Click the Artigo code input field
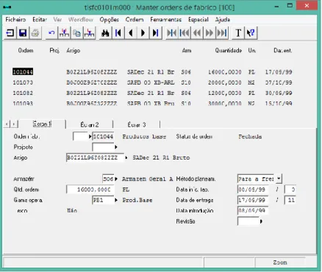The image size is (322, 272). 95,157
